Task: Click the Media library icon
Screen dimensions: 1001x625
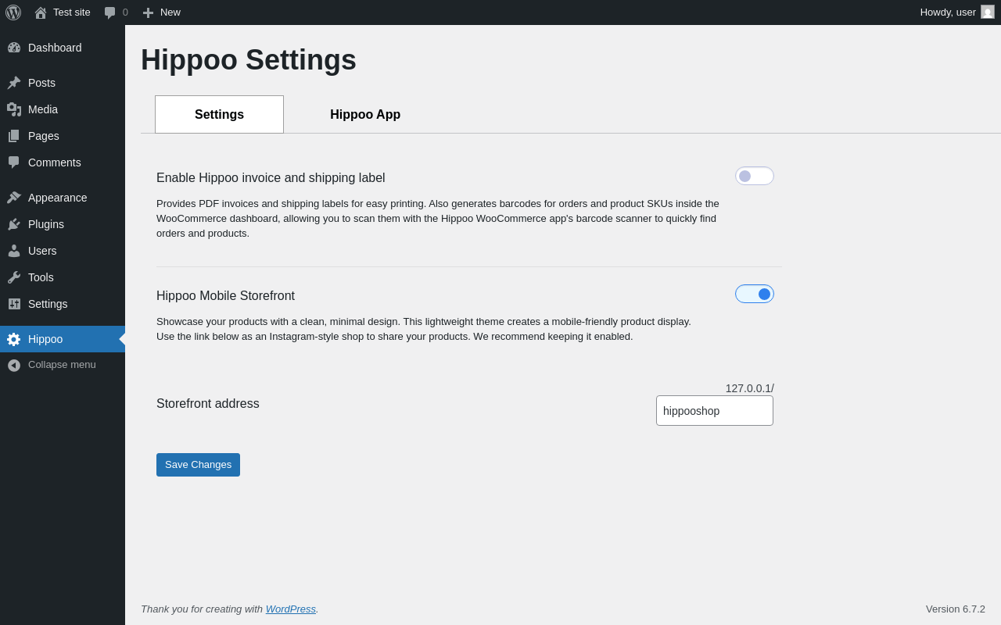Action: (14, 109)
